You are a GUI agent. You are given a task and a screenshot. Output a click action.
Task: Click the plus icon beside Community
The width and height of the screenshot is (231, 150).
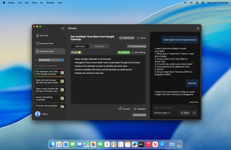click(x=36, y=60)
